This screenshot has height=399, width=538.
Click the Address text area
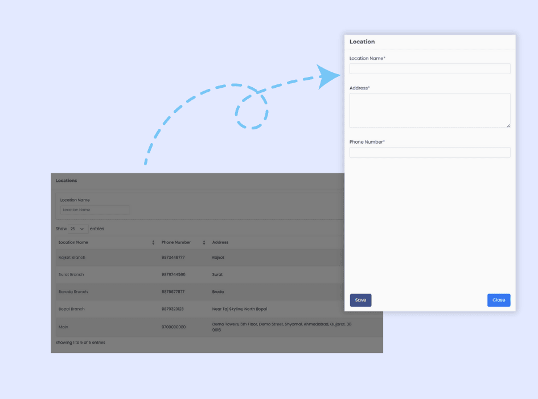430,111
